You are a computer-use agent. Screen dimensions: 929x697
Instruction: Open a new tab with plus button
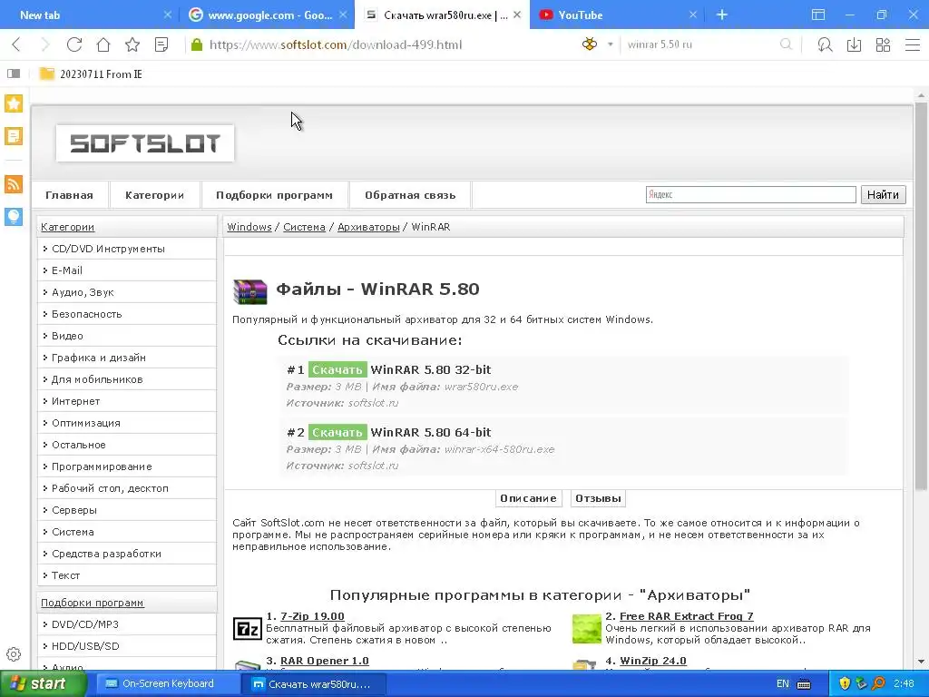(721, 15)
